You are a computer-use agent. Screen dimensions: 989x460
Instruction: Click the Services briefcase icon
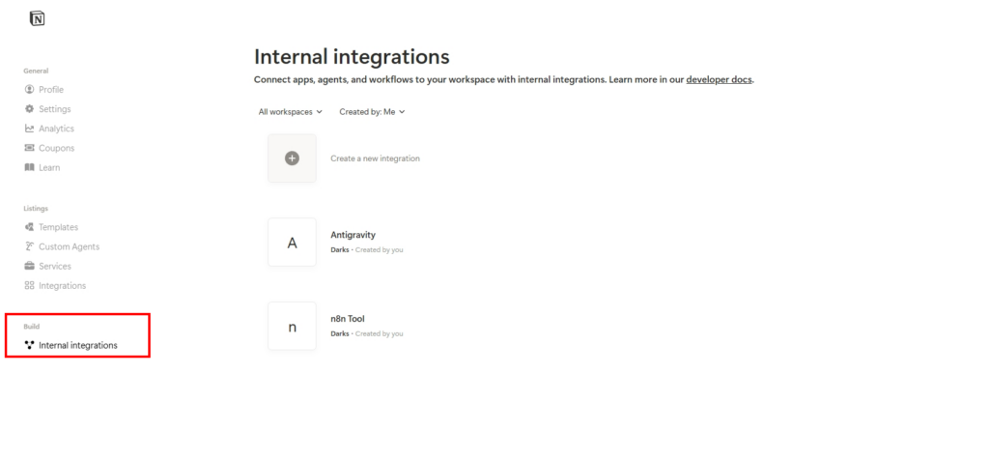29,266
